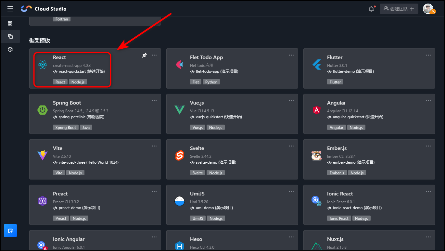The image size is (445, 251).
Task: Open the Svelte card more options
Action: pos(291,146)
